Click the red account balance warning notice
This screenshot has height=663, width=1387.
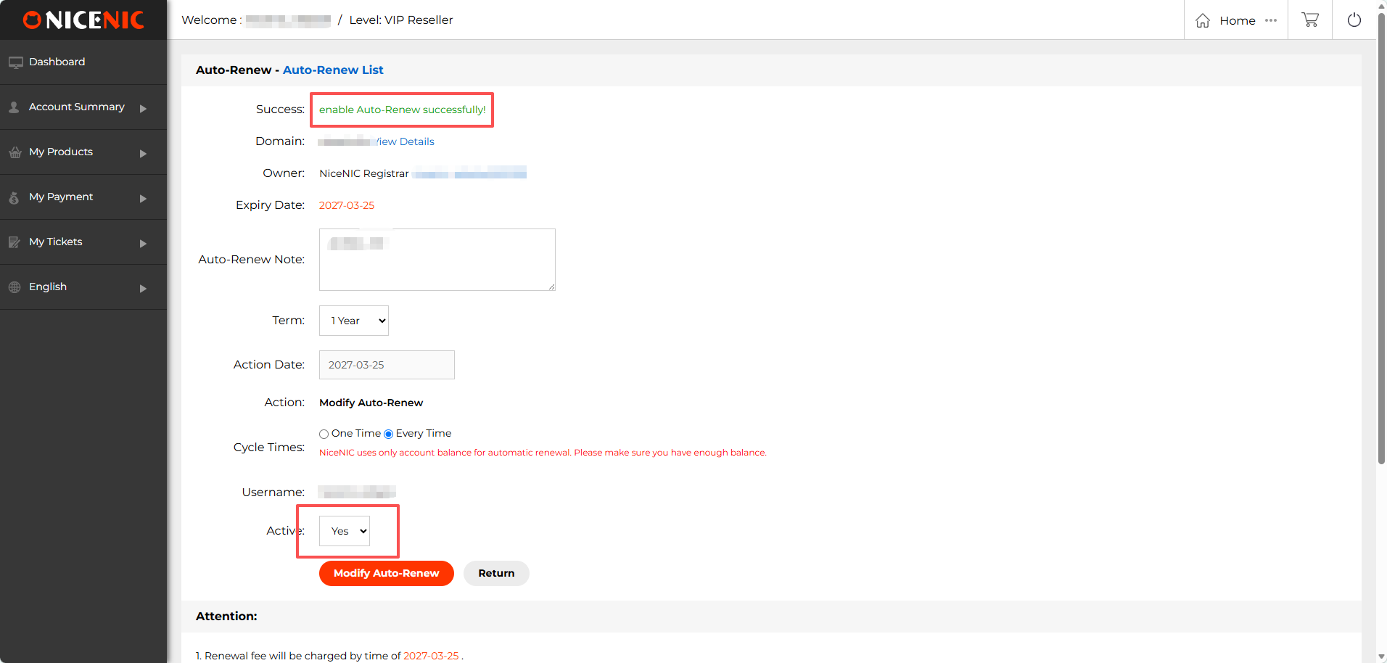click(543, 453)
